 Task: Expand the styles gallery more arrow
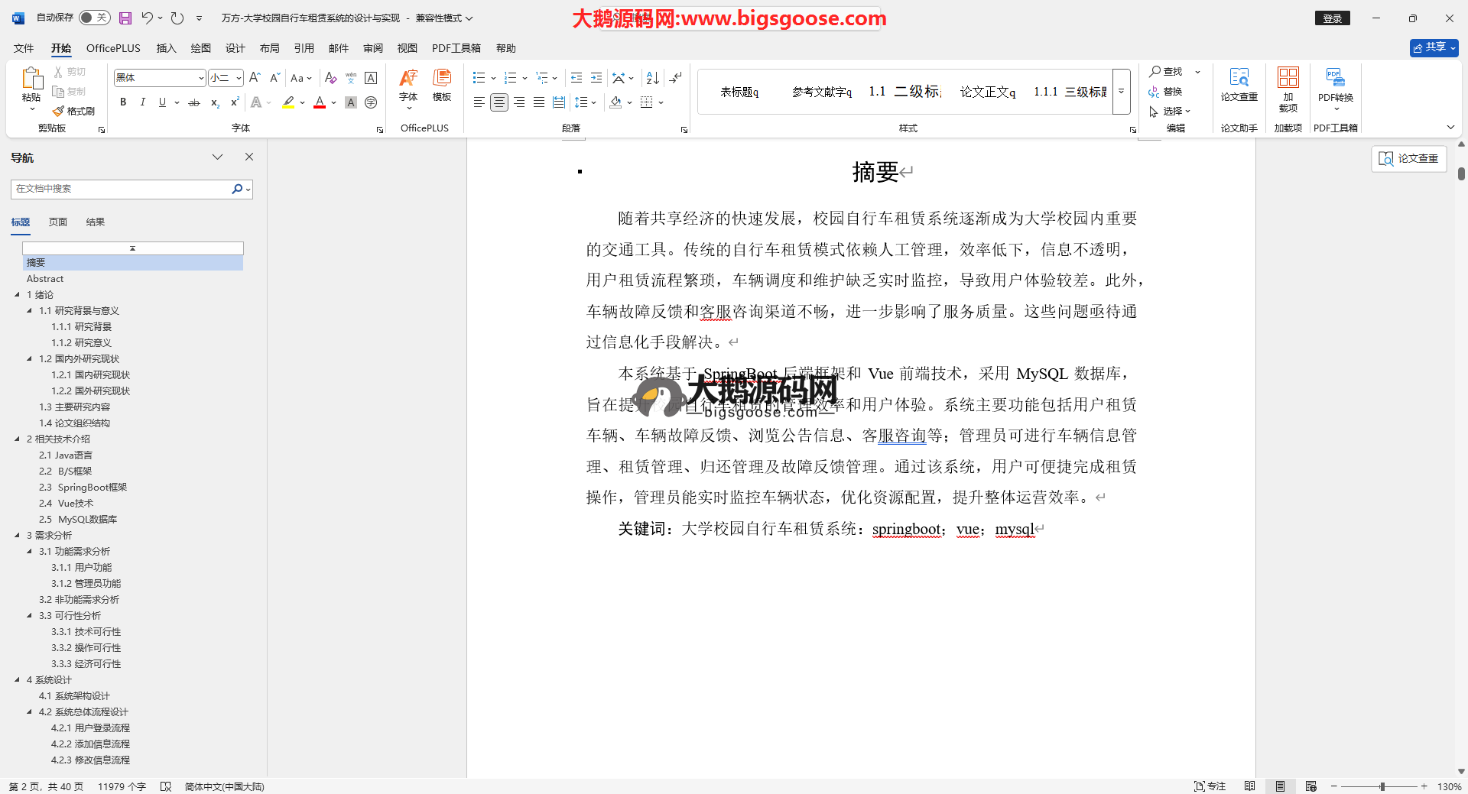point(1121,91)
